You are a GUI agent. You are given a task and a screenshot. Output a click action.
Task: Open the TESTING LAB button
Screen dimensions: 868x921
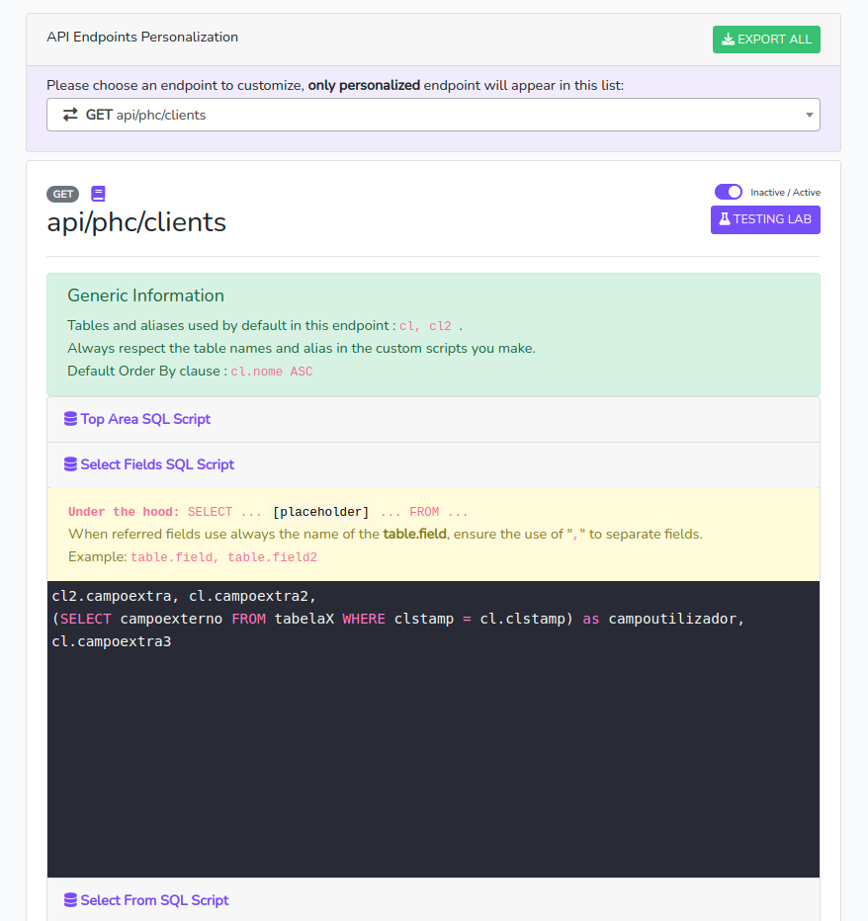pos(765,219)
